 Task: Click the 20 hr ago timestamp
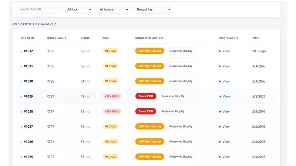[259, 51]
